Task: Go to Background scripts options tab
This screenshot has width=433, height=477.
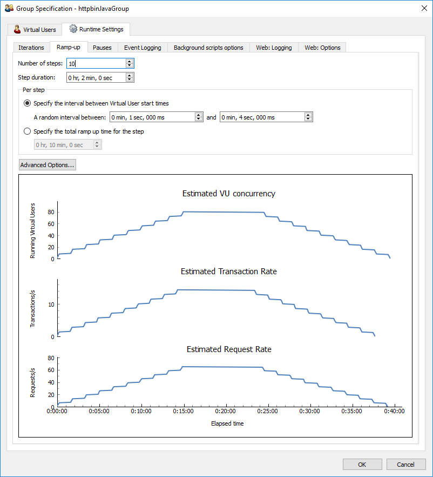Action: 208,48
